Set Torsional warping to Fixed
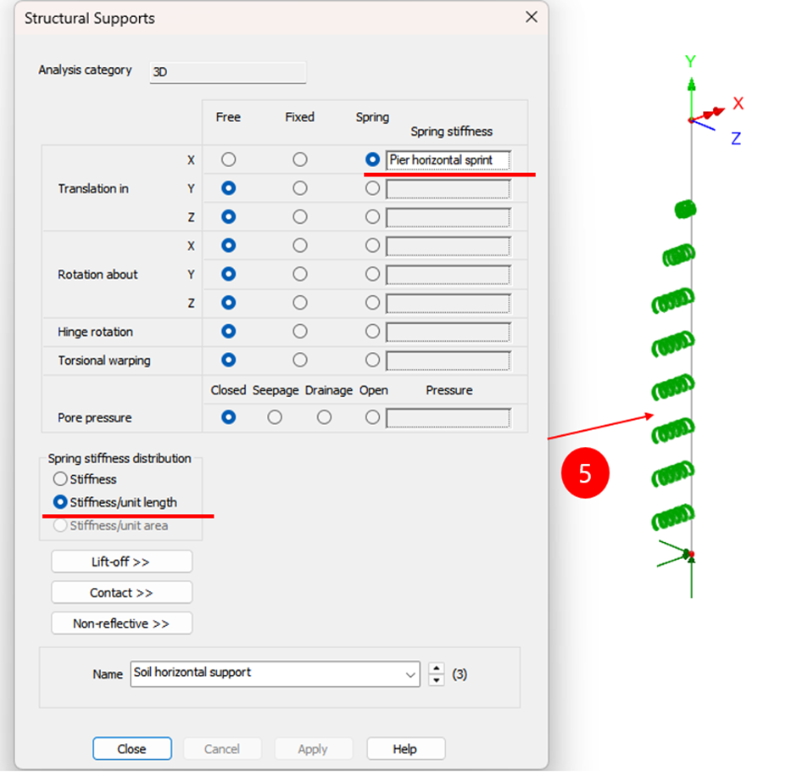This screenshot has width=797, height=777. (300, 361)
